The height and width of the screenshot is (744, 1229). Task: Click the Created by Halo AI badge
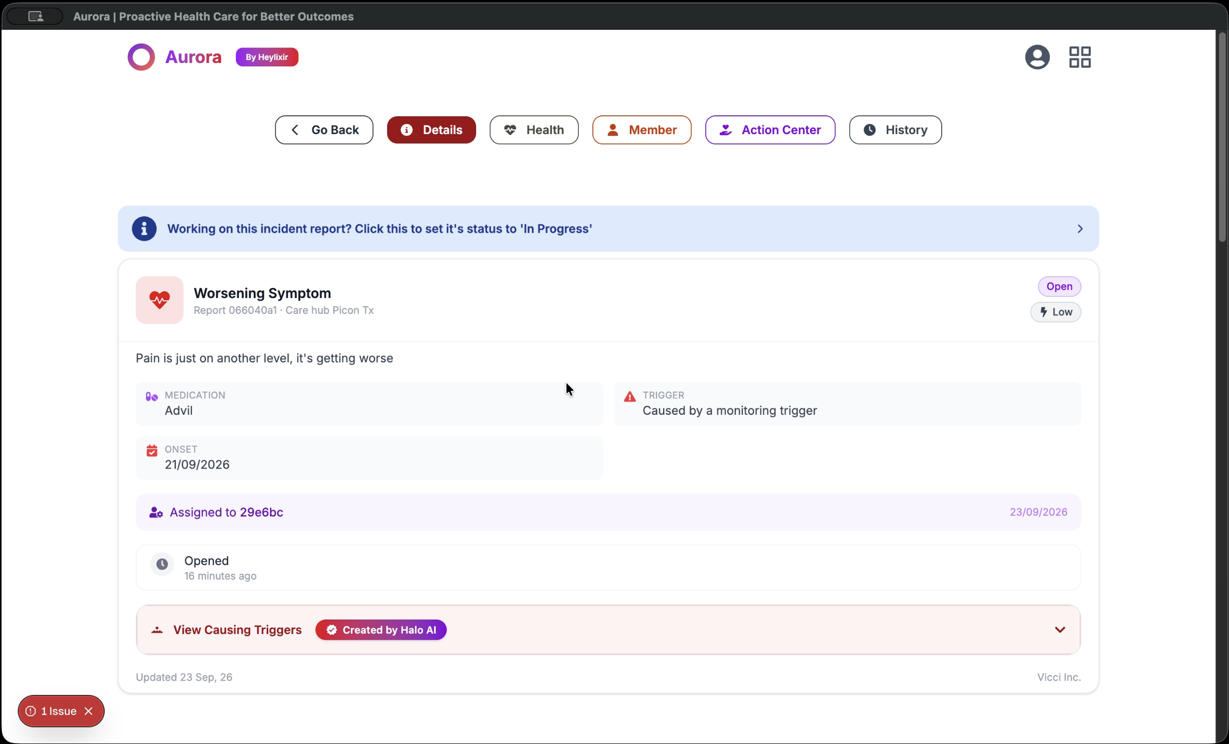tap(381, 630)
